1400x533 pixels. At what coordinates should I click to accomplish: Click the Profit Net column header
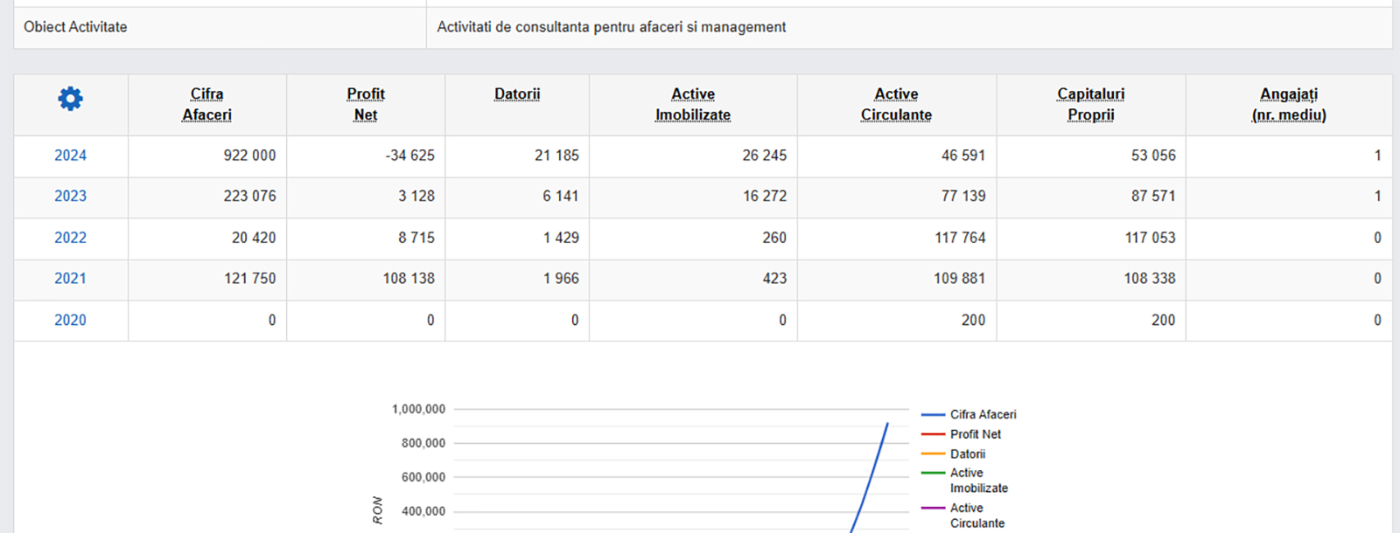(365, 104)
